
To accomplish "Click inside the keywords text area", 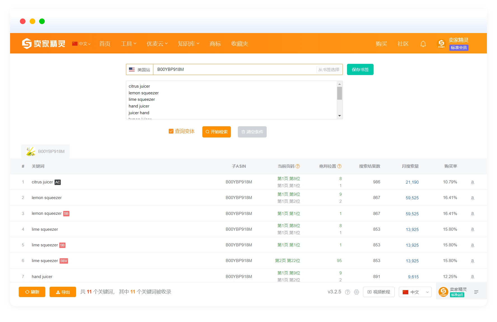I will click(x=231, y=100).
